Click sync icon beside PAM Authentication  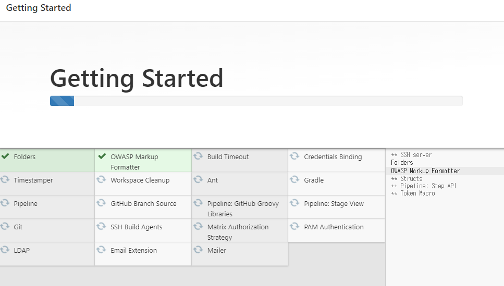click(x=294, y=226)
